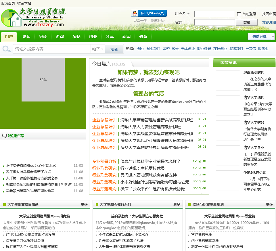The width and height of the screenshot is (276, 251).
Task: Open 清华大学人力资源管理高级研修班 article
Action: [151, 127]
